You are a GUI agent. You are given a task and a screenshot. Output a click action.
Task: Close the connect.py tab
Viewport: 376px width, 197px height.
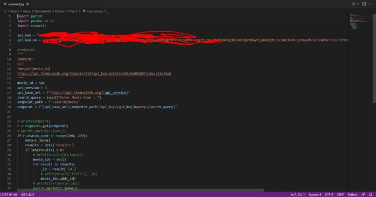coord(28,4)
